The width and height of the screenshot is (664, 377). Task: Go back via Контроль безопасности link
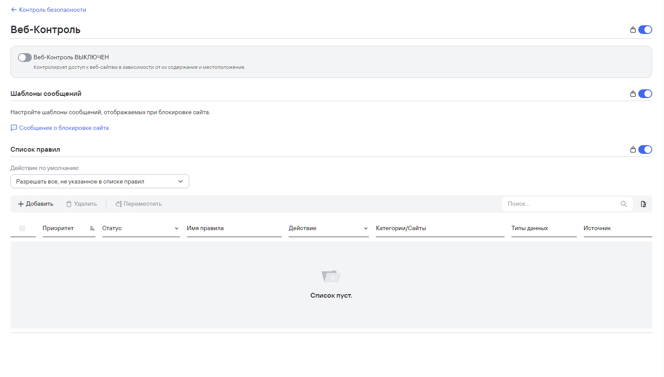pyautogui.click(x=52, y=10)
